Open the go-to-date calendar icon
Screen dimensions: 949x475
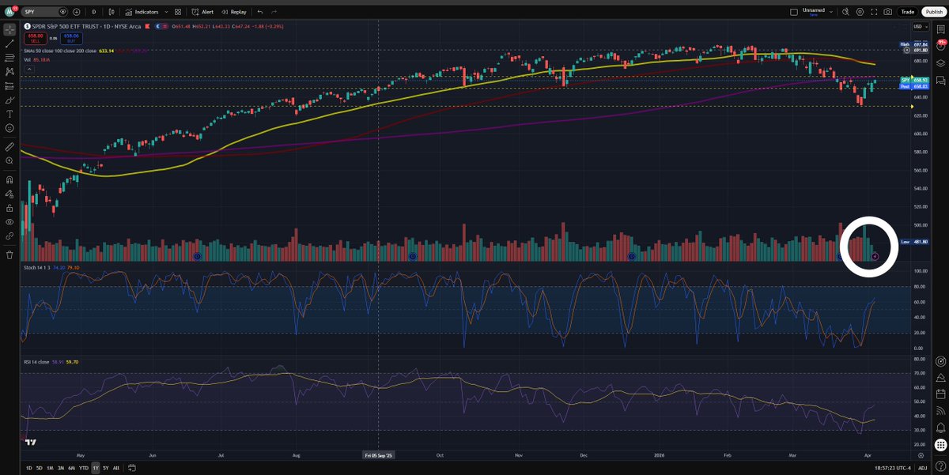click(132, 468)
